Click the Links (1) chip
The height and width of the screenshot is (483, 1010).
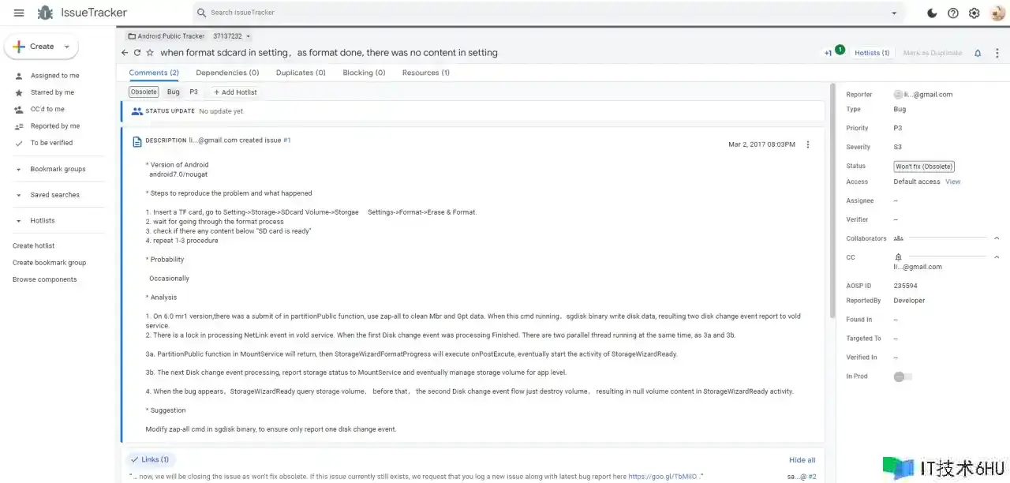[x=149, y=459]
